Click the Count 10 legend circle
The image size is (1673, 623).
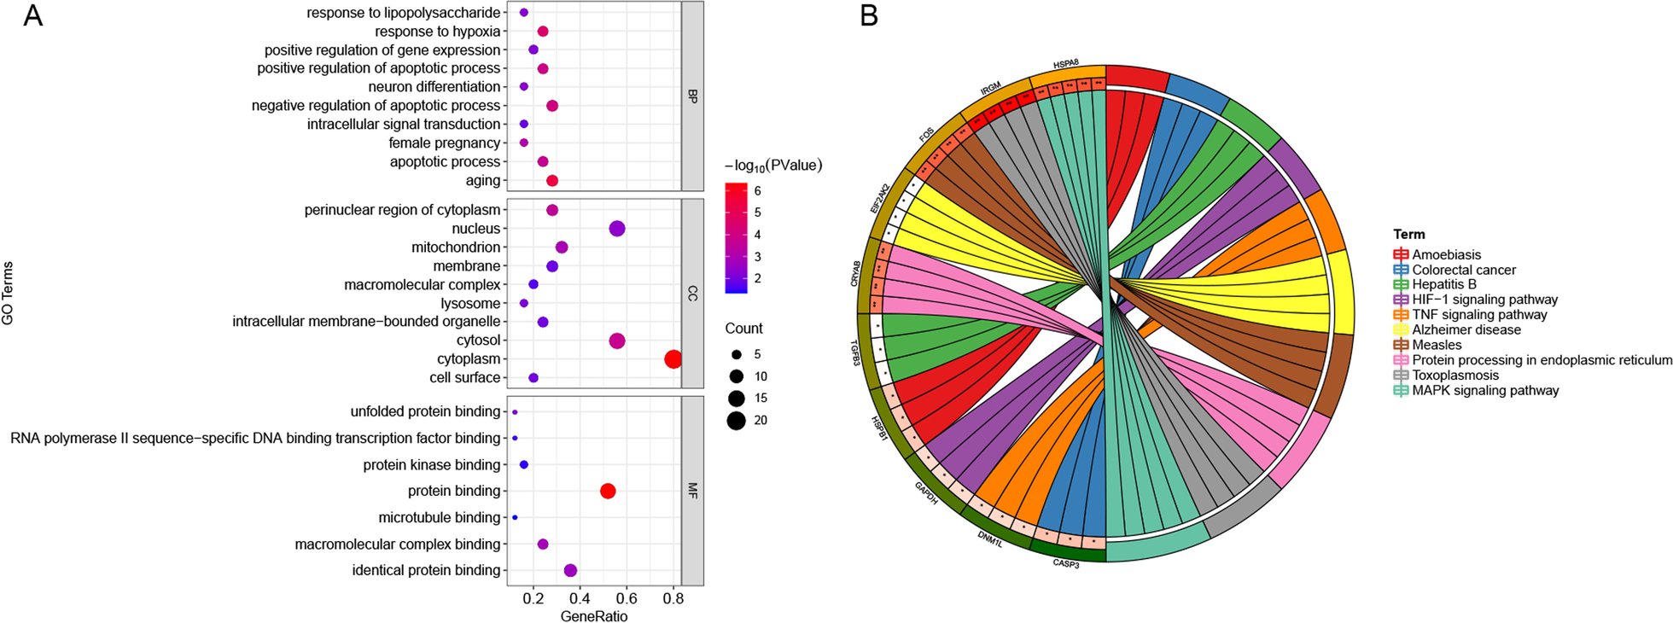(x=736, y=376)
